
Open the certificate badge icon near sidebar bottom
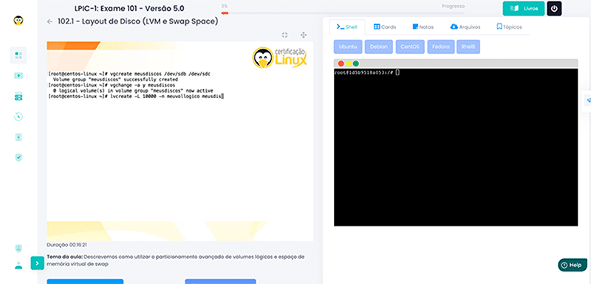tap(18, 249)
